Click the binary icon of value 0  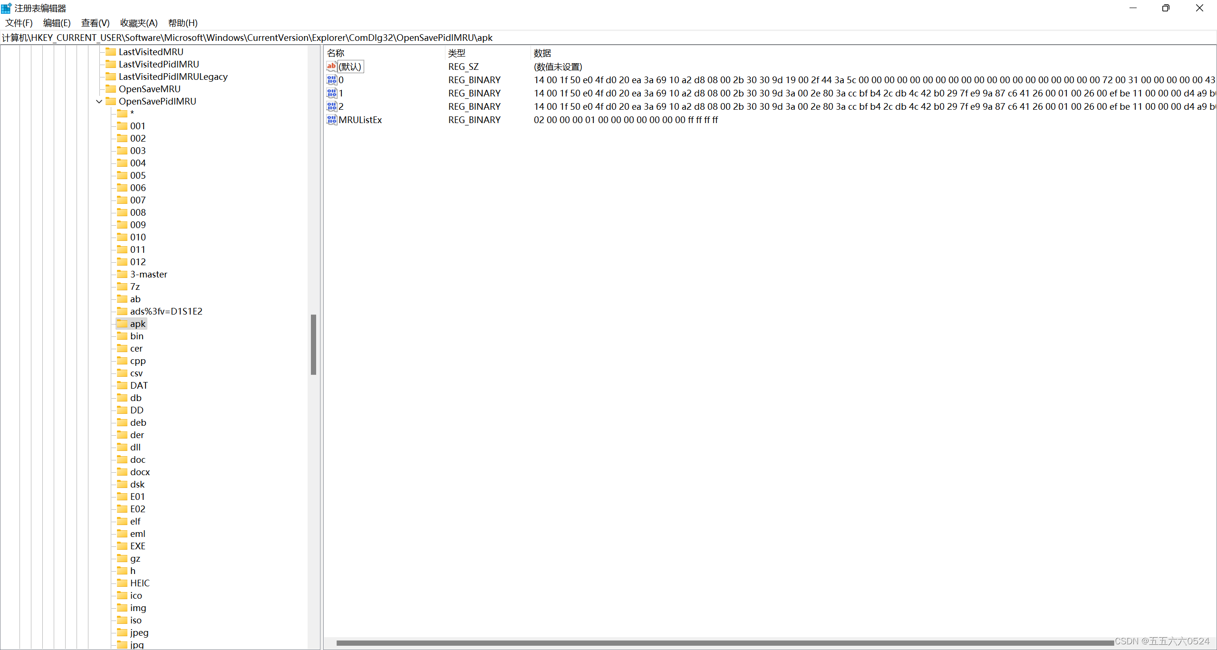click(331, 80)
